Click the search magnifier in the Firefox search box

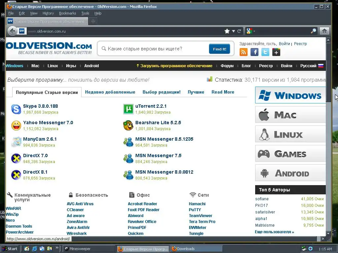[x=314, y=31]
